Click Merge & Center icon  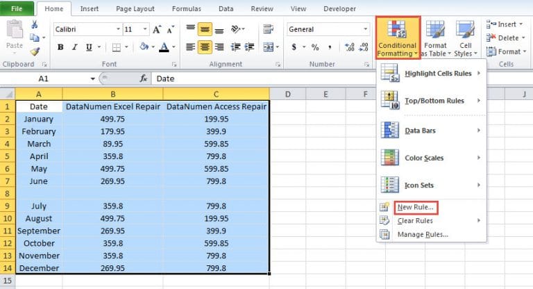268,47
